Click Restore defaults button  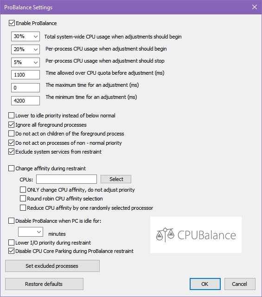[x=44, y=284]
